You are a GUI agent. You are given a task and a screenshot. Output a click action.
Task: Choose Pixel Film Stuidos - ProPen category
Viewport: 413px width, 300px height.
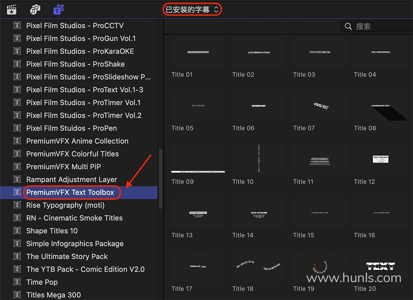pos(79,128)
